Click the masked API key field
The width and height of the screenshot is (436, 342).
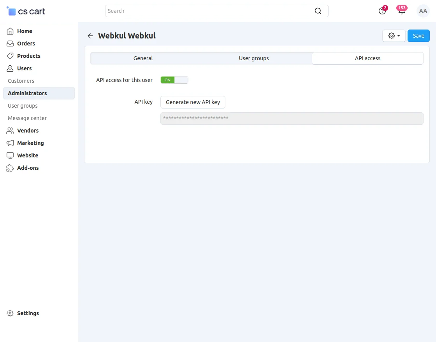(x=292, y=119)
